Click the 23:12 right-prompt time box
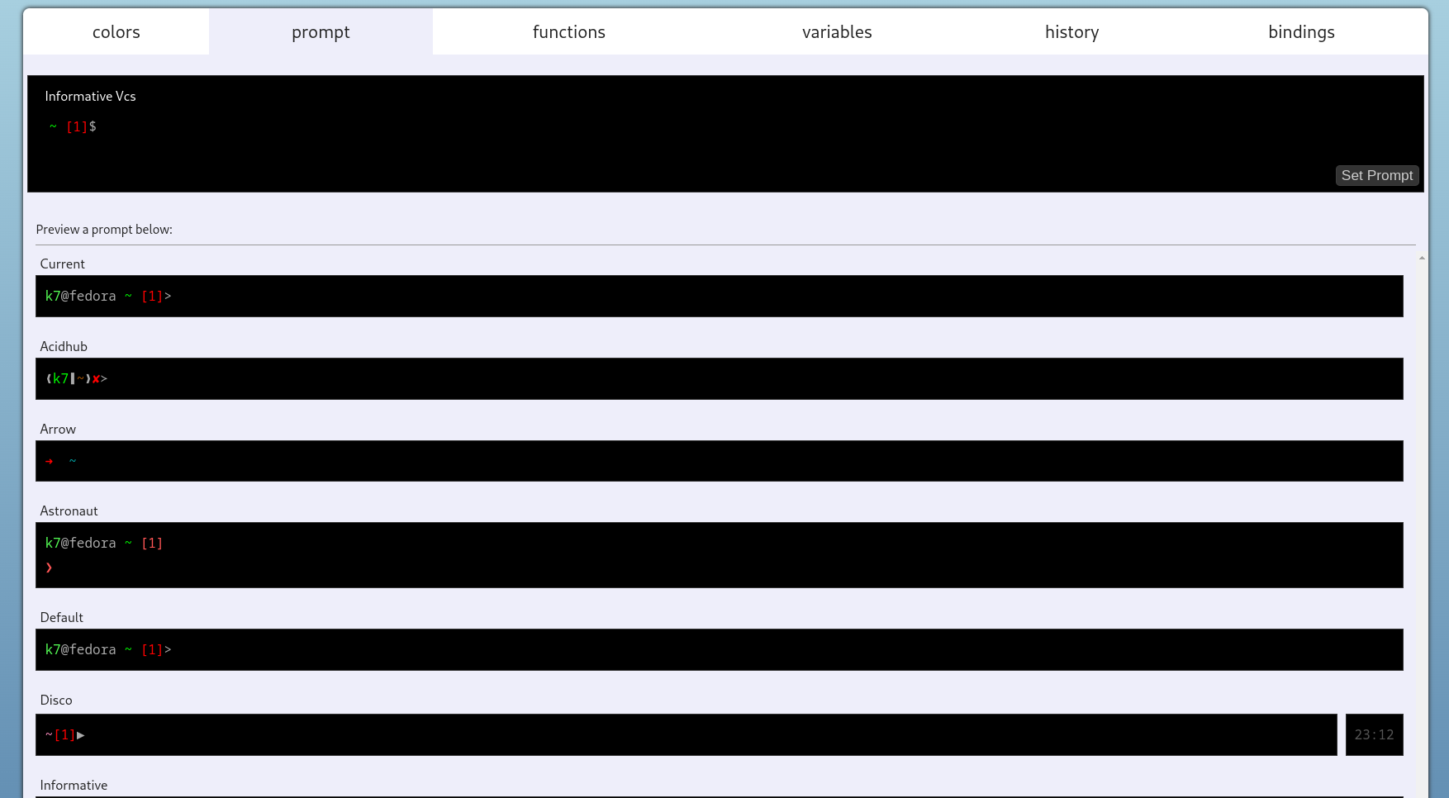Image resolution: width=1449 pixels, height=798 pixels. click(x=1374, y=734)
